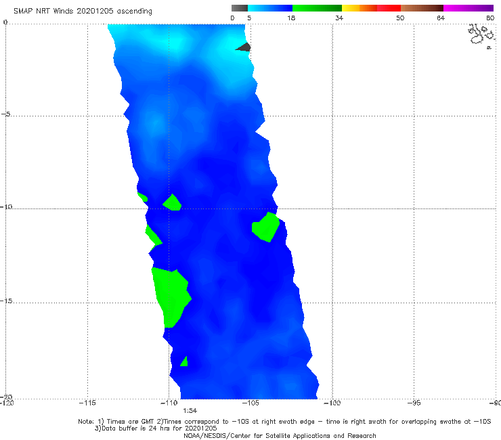This screenshot has width=501, height=440.
Task: Click the brown segment of the color bar
Action: [x=422, y=8]
